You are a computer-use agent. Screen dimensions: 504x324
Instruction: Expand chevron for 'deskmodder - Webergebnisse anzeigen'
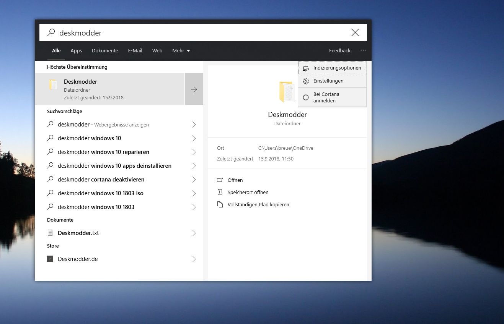194,125
